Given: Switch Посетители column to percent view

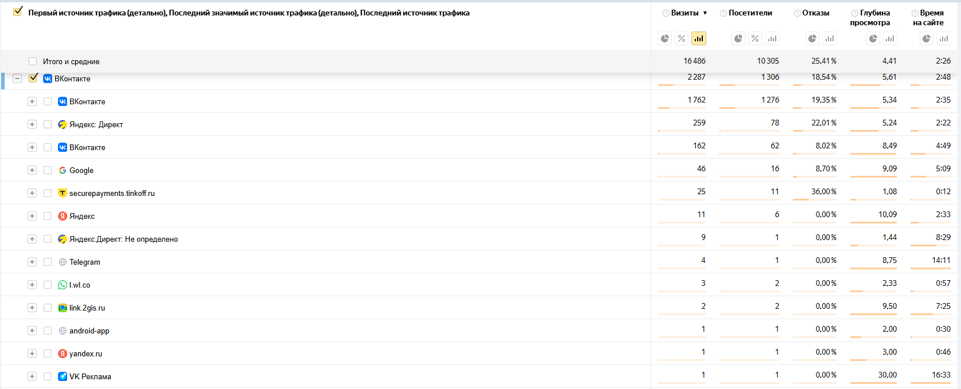Looking at the screenshot, I should (x=755, y=38).
